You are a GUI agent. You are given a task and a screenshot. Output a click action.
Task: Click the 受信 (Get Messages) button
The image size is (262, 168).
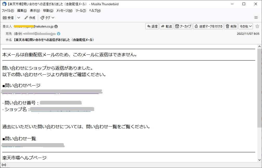(x=8, y=18)
